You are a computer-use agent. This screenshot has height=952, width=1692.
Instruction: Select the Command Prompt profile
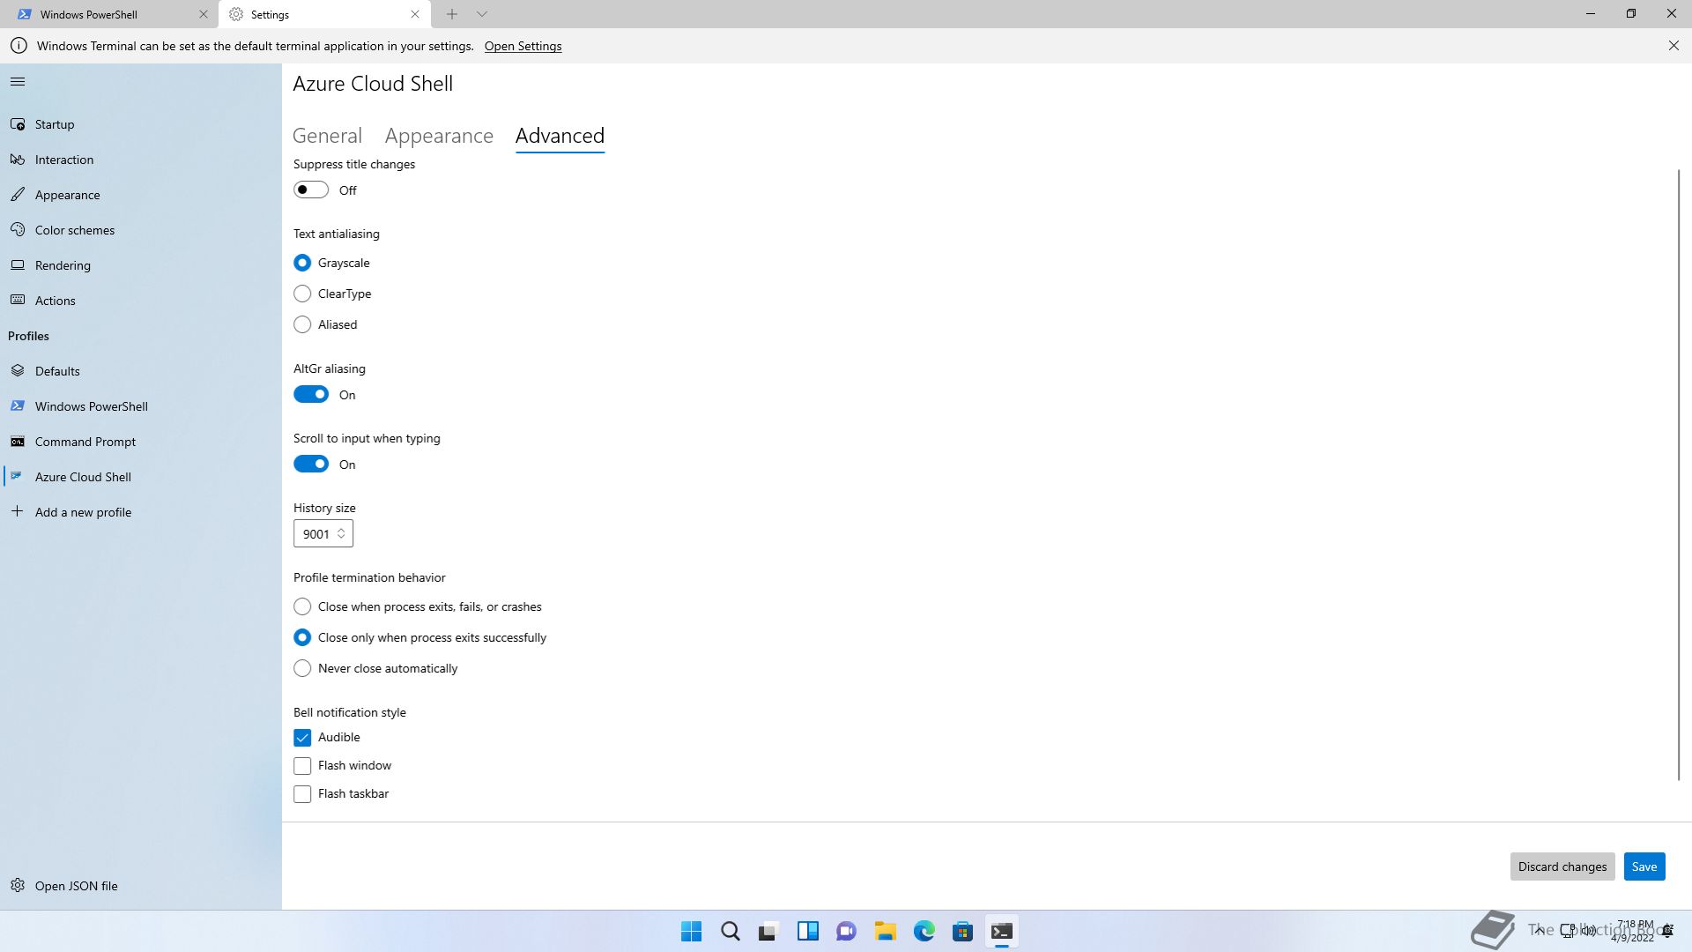[x=141, y=442]
